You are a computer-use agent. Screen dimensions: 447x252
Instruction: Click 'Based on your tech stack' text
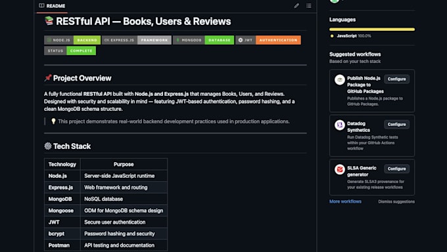point(355,61)
